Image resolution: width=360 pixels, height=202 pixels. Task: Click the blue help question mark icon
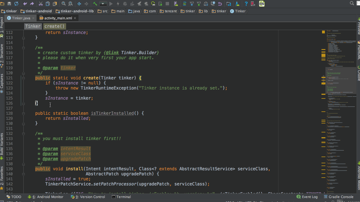coord(246,4)
